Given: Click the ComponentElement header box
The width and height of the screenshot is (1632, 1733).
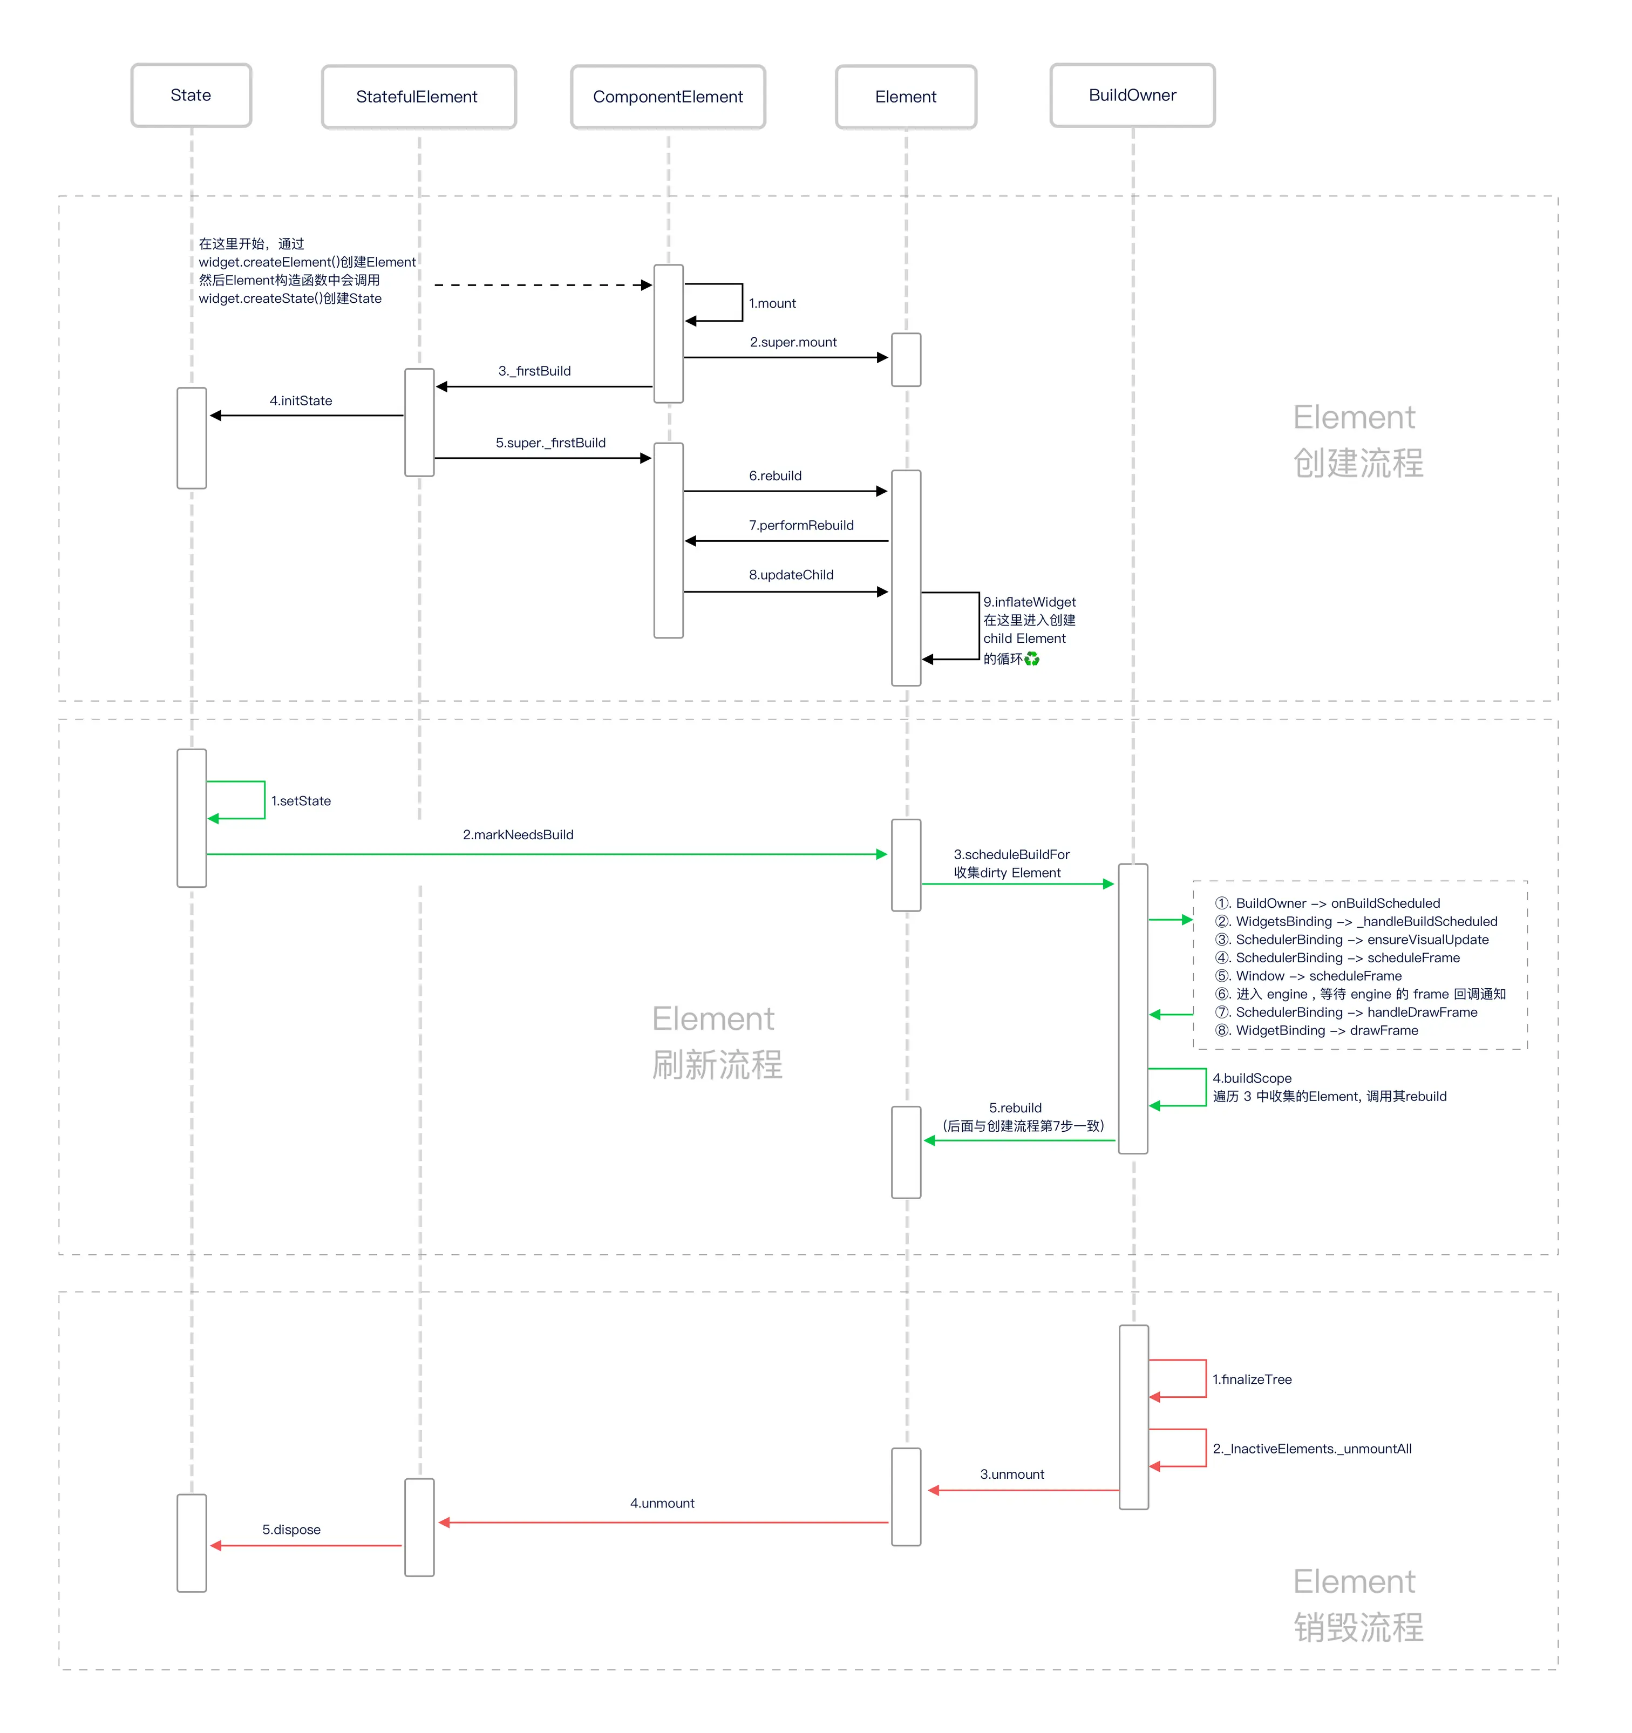Looking at the screenshot, I should pyautogui.click(x=668, y=97).
